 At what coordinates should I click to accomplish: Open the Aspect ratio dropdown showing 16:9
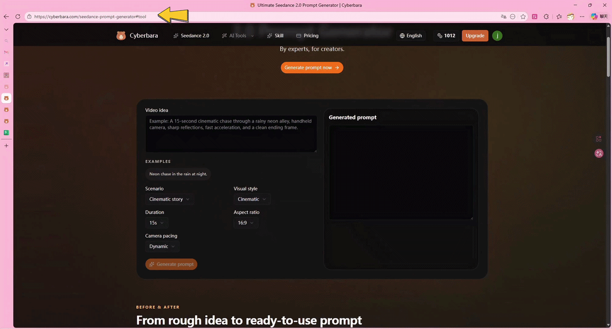coord(246,223)
